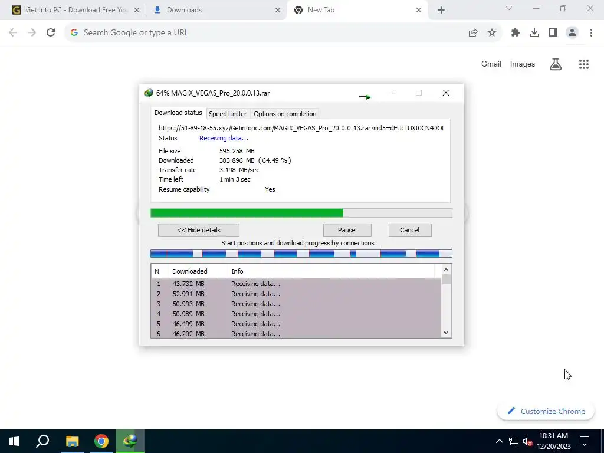Click the new tab plus button
The image size is (604, 453).
(441, 11)
